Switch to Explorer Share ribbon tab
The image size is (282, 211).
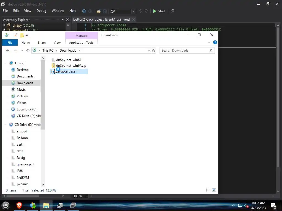(42, 43)
